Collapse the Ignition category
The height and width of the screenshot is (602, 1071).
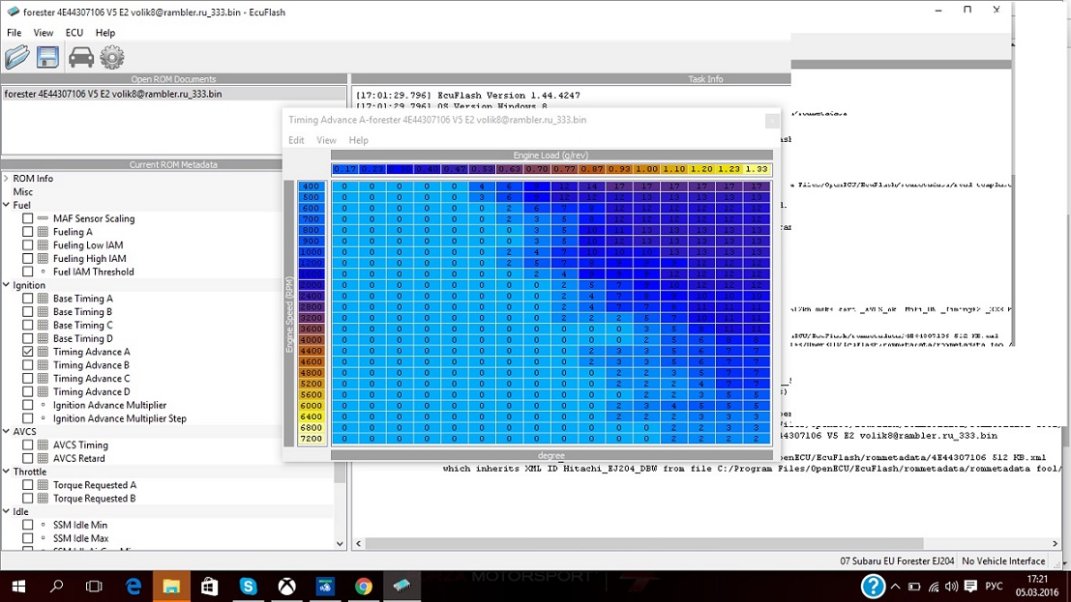point(6,285)
